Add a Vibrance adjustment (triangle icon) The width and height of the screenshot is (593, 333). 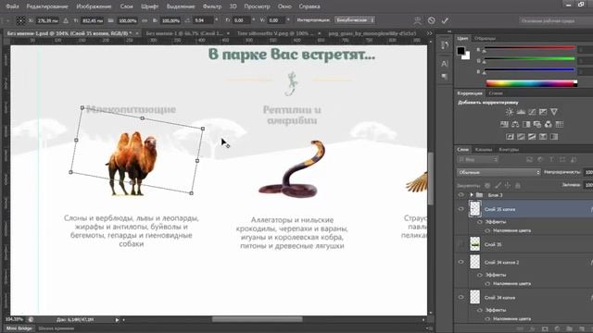554,112
